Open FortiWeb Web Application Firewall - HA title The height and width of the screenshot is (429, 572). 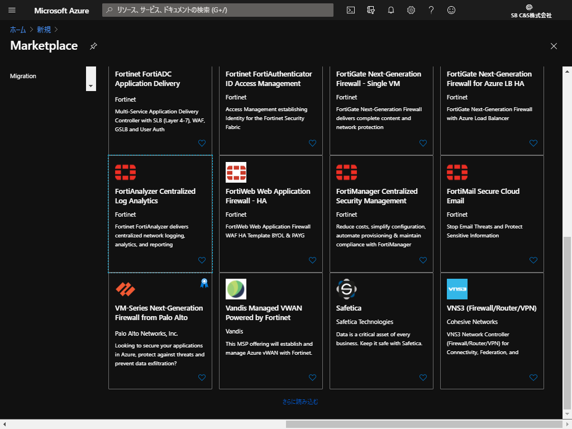(x=268, y=196)
